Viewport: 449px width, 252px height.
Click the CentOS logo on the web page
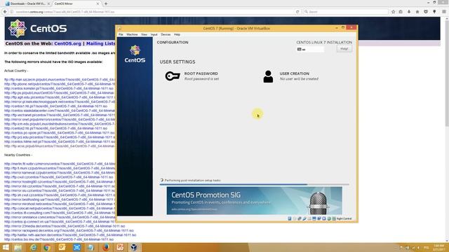(x=37, y=28)
